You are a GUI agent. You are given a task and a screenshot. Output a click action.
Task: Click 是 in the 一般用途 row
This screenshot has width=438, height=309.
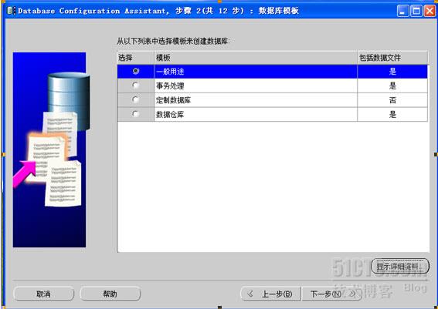tap(392, 72)
